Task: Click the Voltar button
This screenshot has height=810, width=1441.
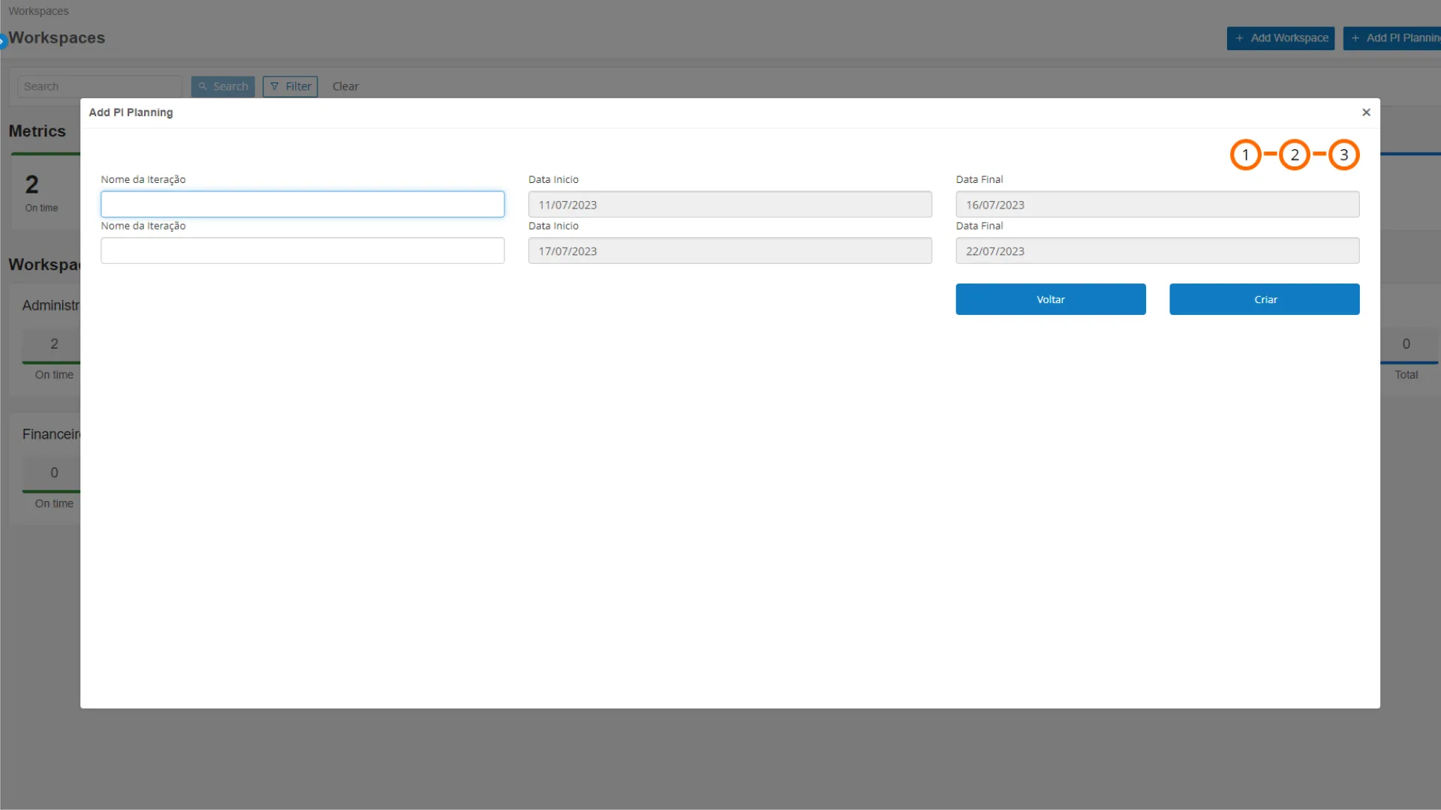Action: point(1051,299)
